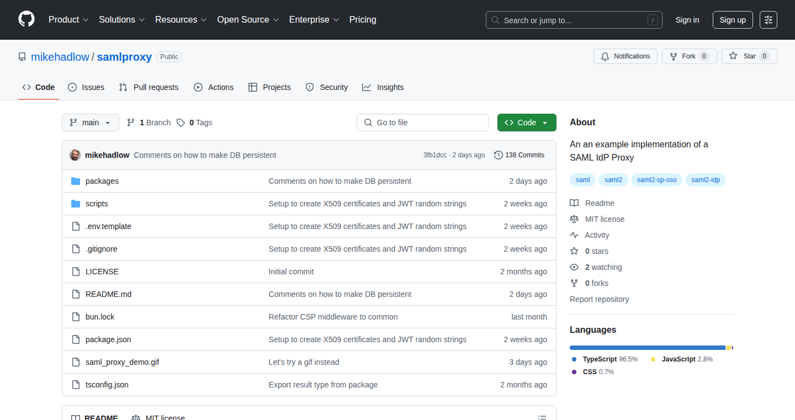Screen dimensions: 795x420
Task: Click the watching eye icon
Action: coord(574,267)
